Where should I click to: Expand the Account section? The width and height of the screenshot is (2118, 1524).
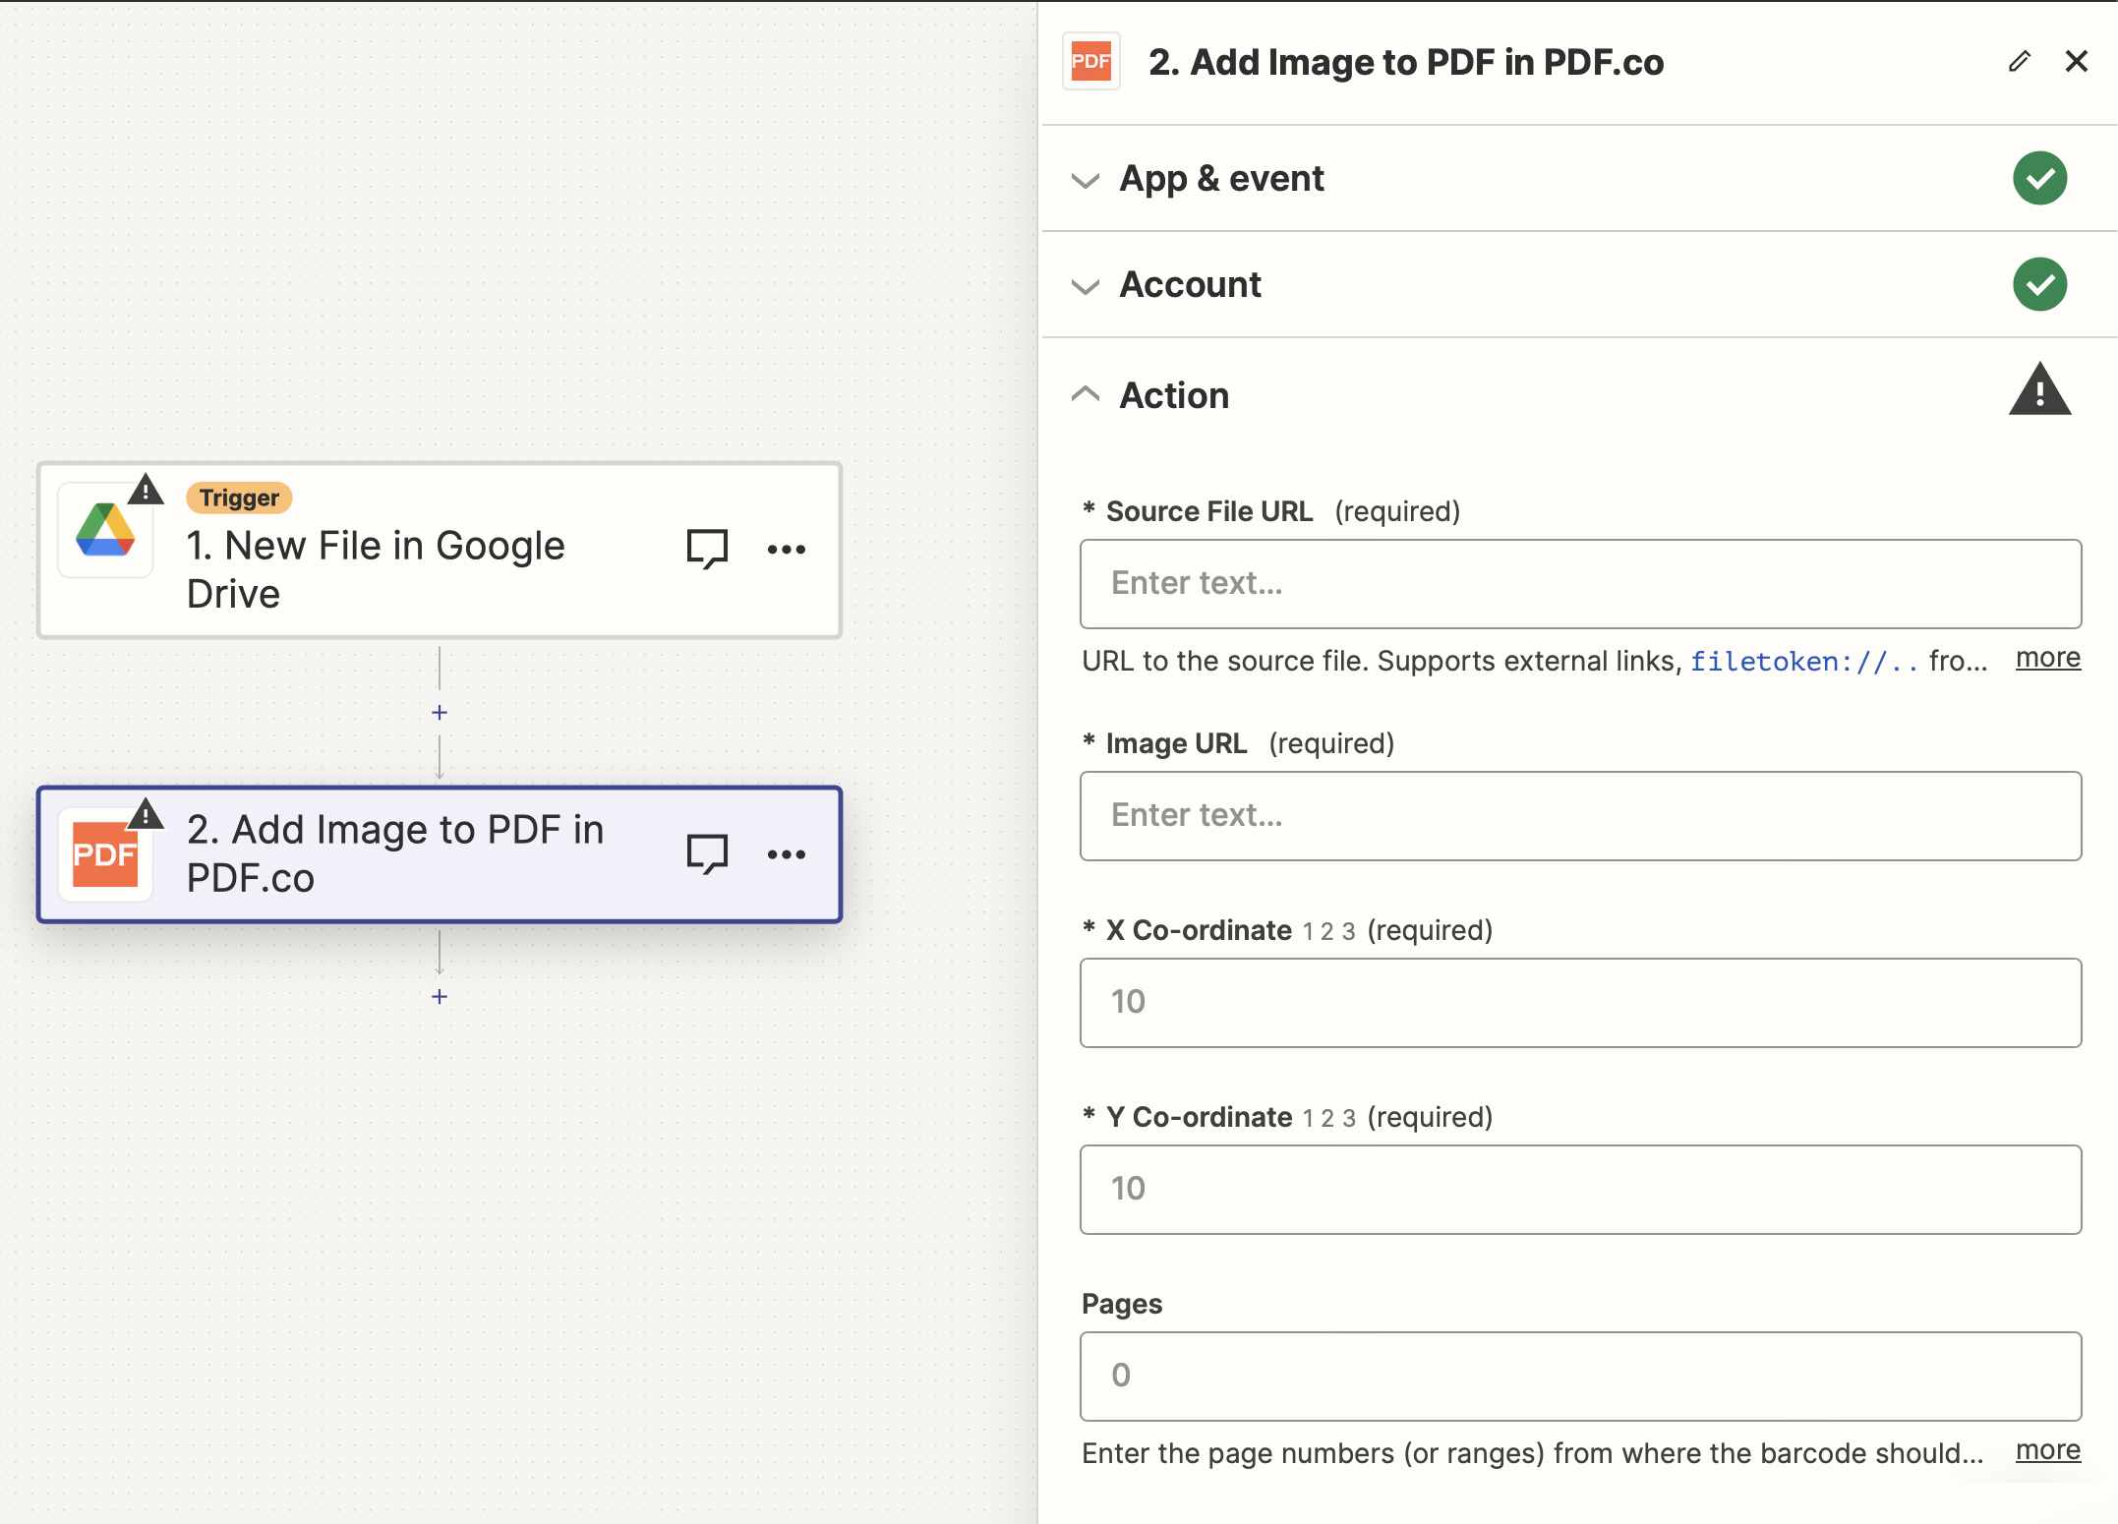(1086, 287)
